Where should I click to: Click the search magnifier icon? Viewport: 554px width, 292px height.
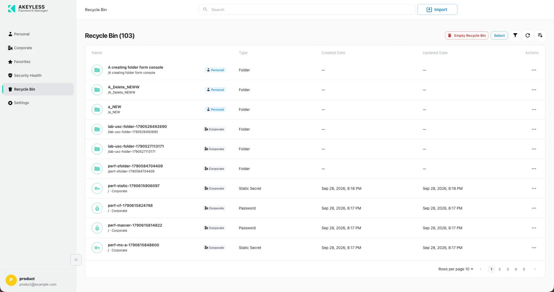[x=205, y=9]
